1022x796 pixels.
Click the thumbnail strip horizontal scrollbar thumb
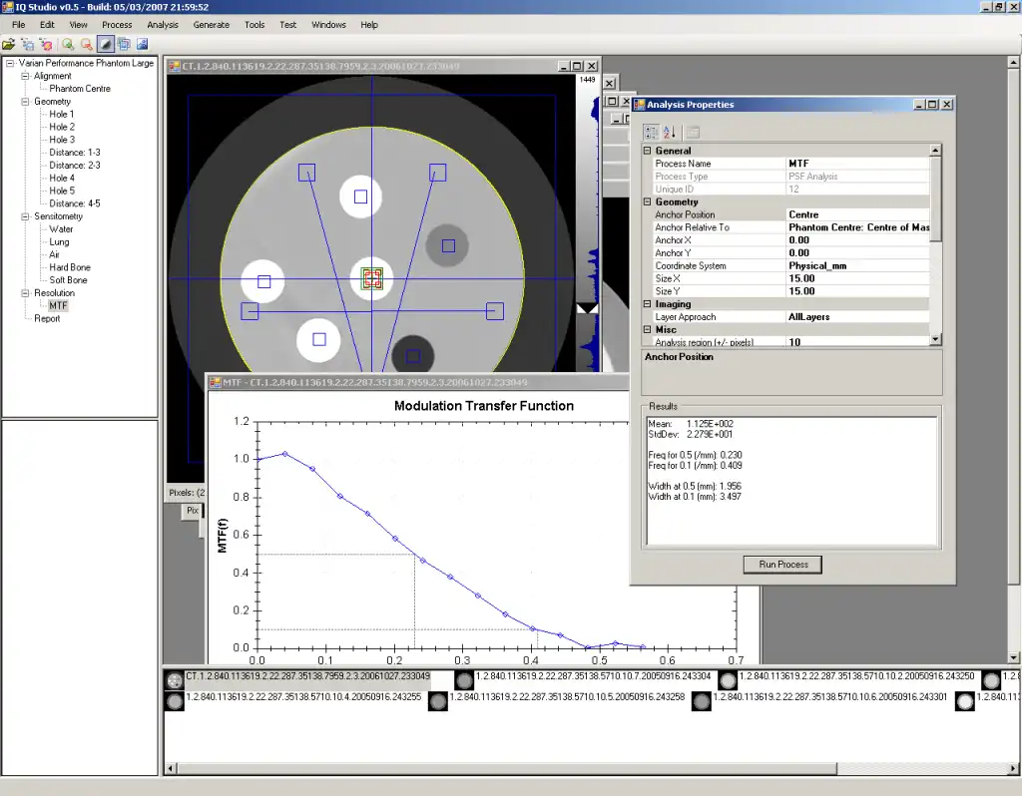506,769
